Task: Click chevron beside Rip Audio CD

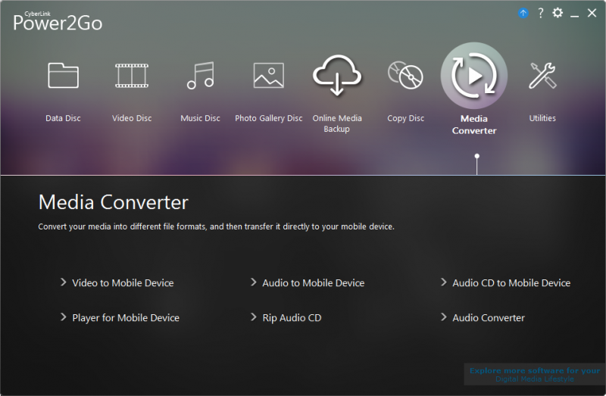Action: (254, 317)
